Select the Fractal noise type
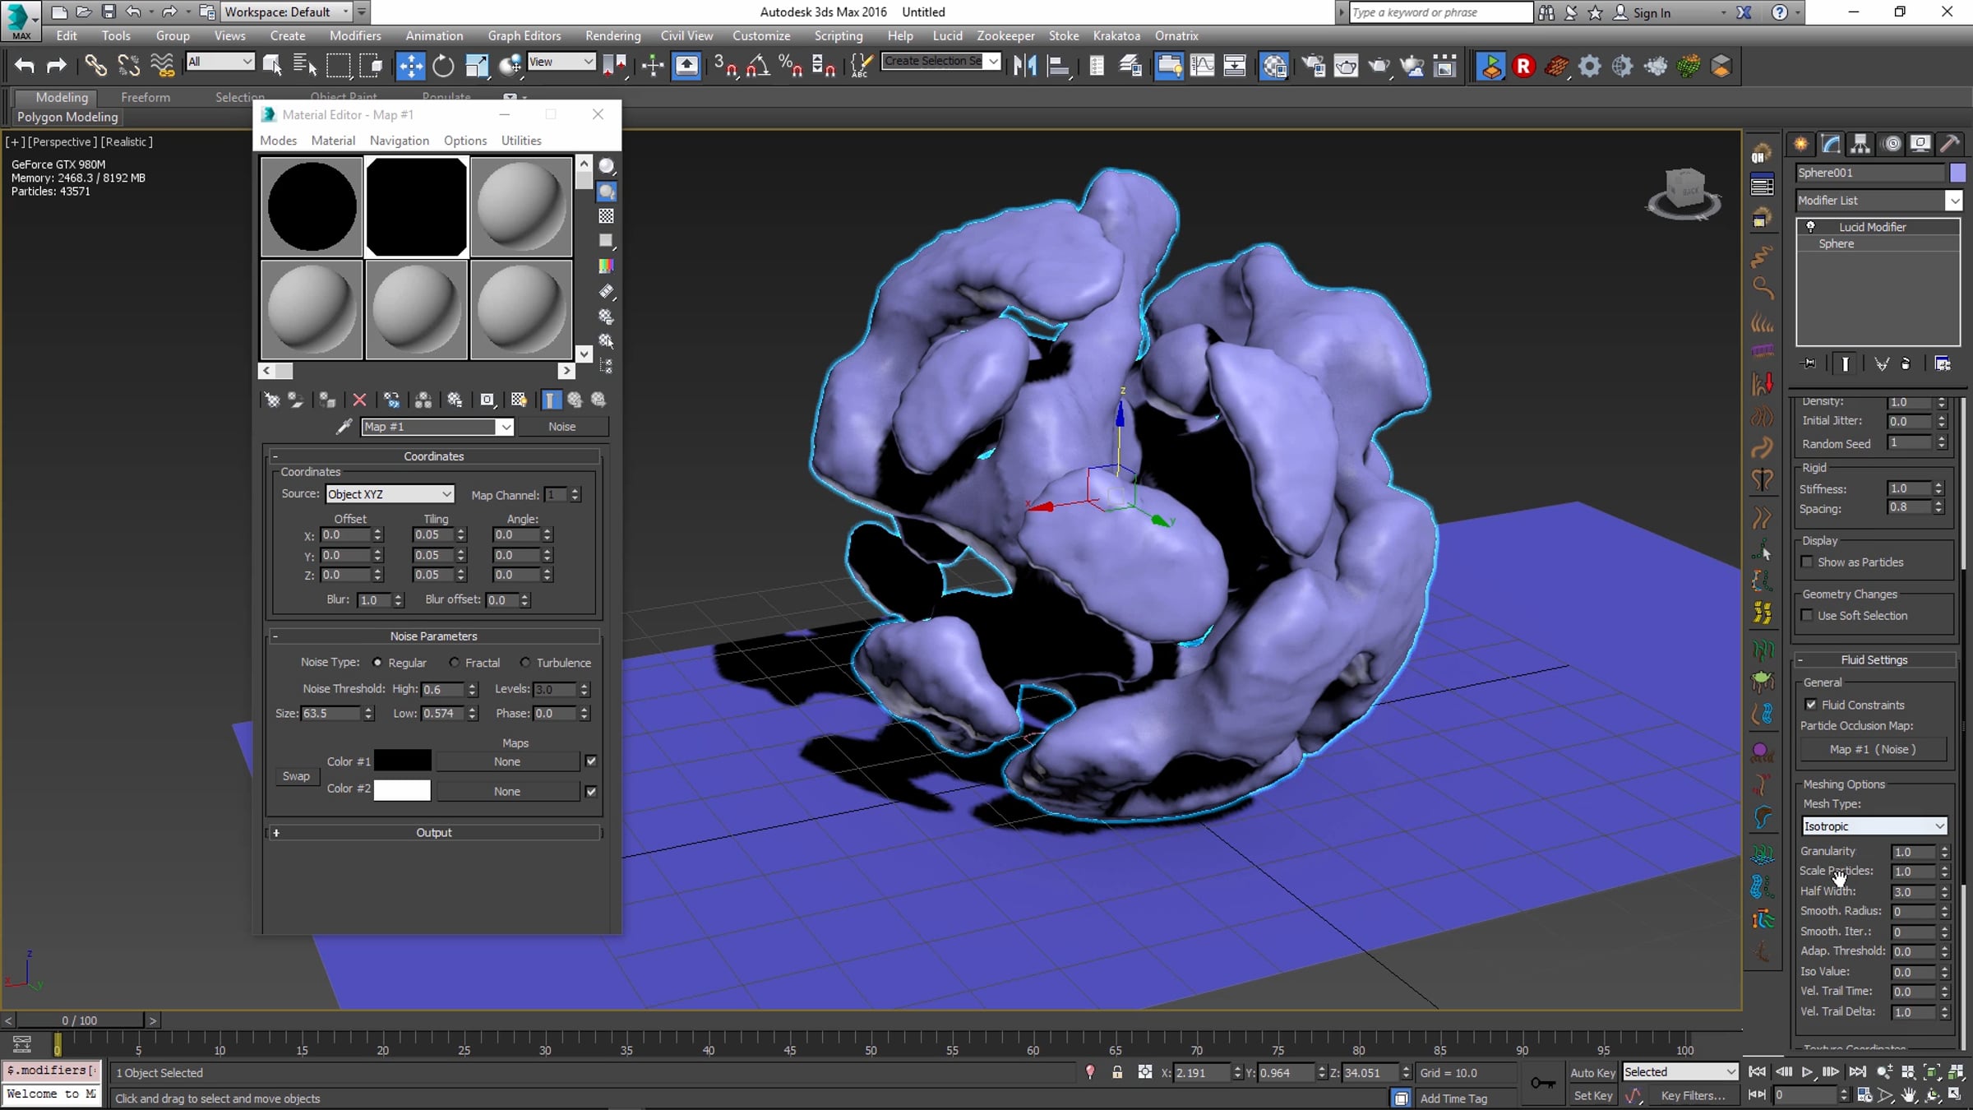The width and height of the screenshot is (1973, 1110). [455, 662]
